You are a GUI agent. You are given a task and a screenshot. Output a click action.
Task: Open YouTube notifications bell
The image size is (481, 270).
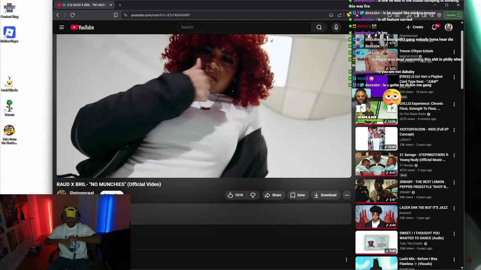click(435, 27)
